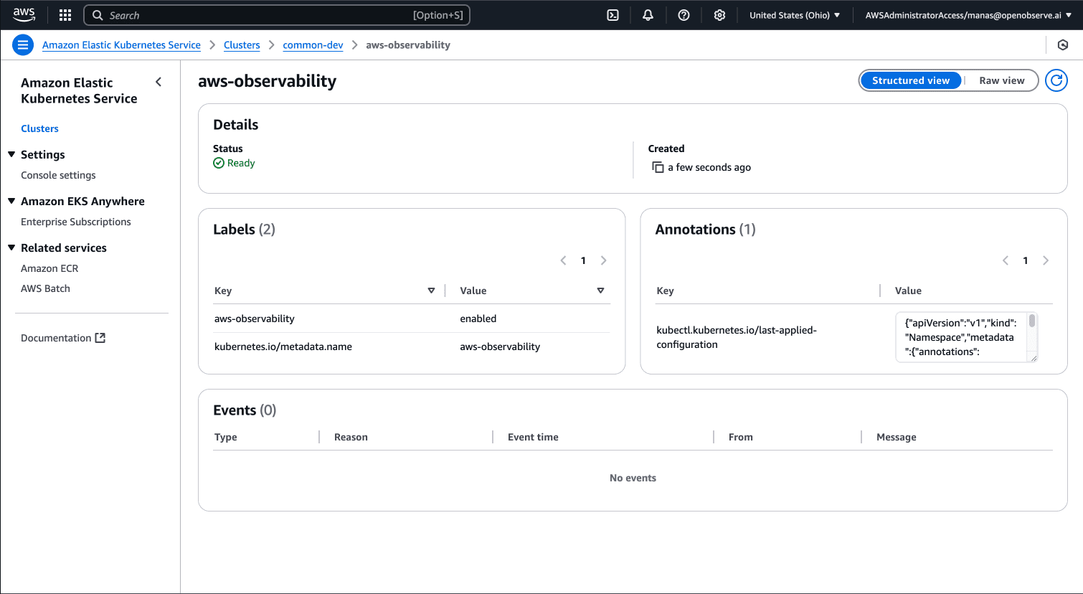The image size is (1083, 594).
Task: Launch CloudShell from the top bar
Action: [x=613, y=15]
